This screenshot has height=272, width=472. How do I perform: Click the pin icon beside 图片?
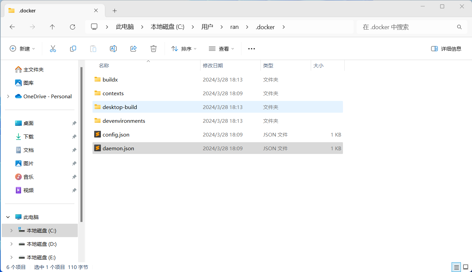point(74,164)
